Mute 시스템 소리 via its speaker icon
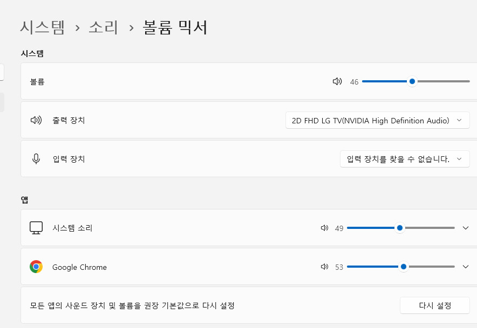The width and height of the screenshot is (477, 328). [x=324, y=228]
